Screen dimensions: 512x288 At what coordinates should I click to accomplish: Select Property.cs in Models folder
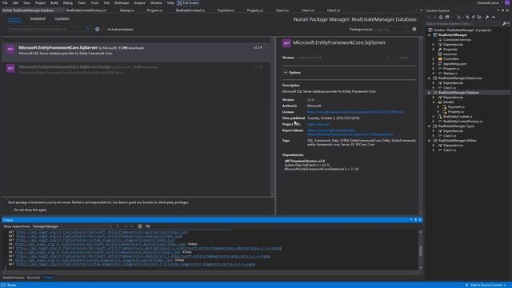(456, 112)
